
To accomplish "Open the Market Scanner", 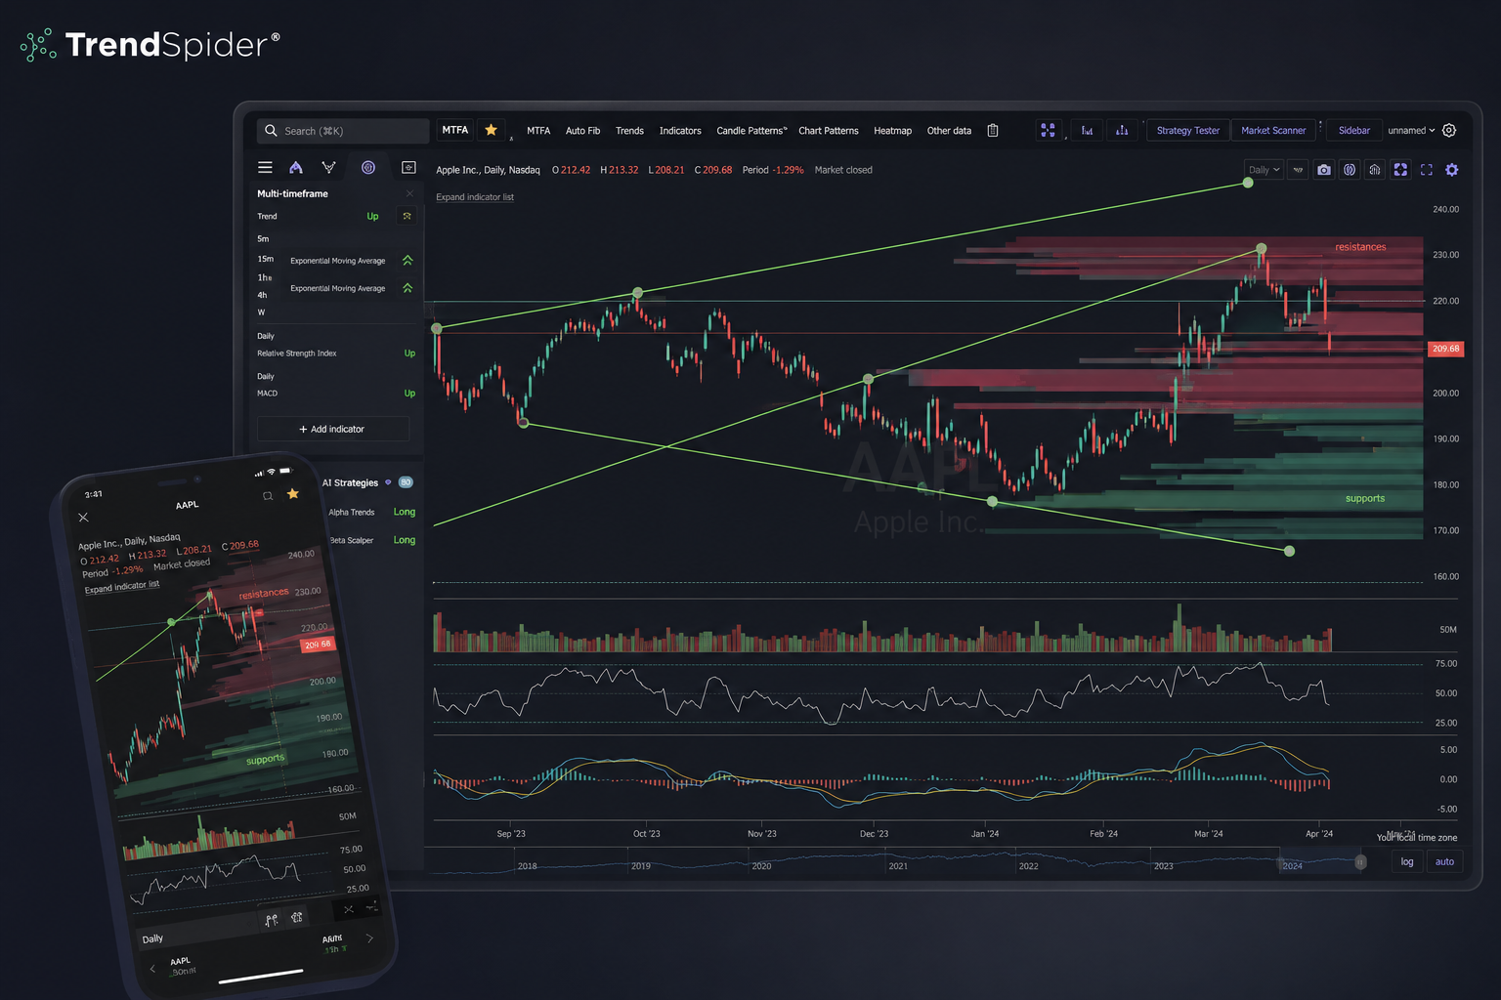I will click(x=1273, y=130).
